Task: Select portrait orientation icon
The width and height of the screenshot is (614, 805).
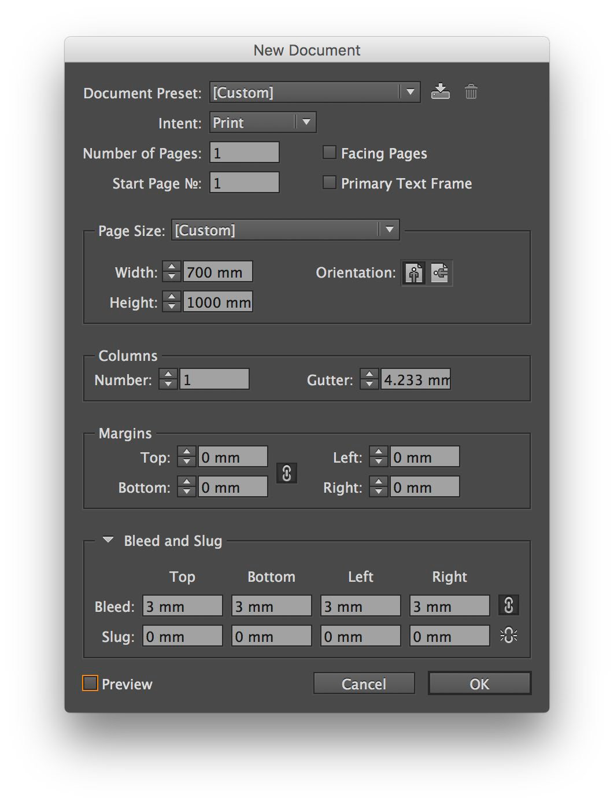Action: point(414,273)
